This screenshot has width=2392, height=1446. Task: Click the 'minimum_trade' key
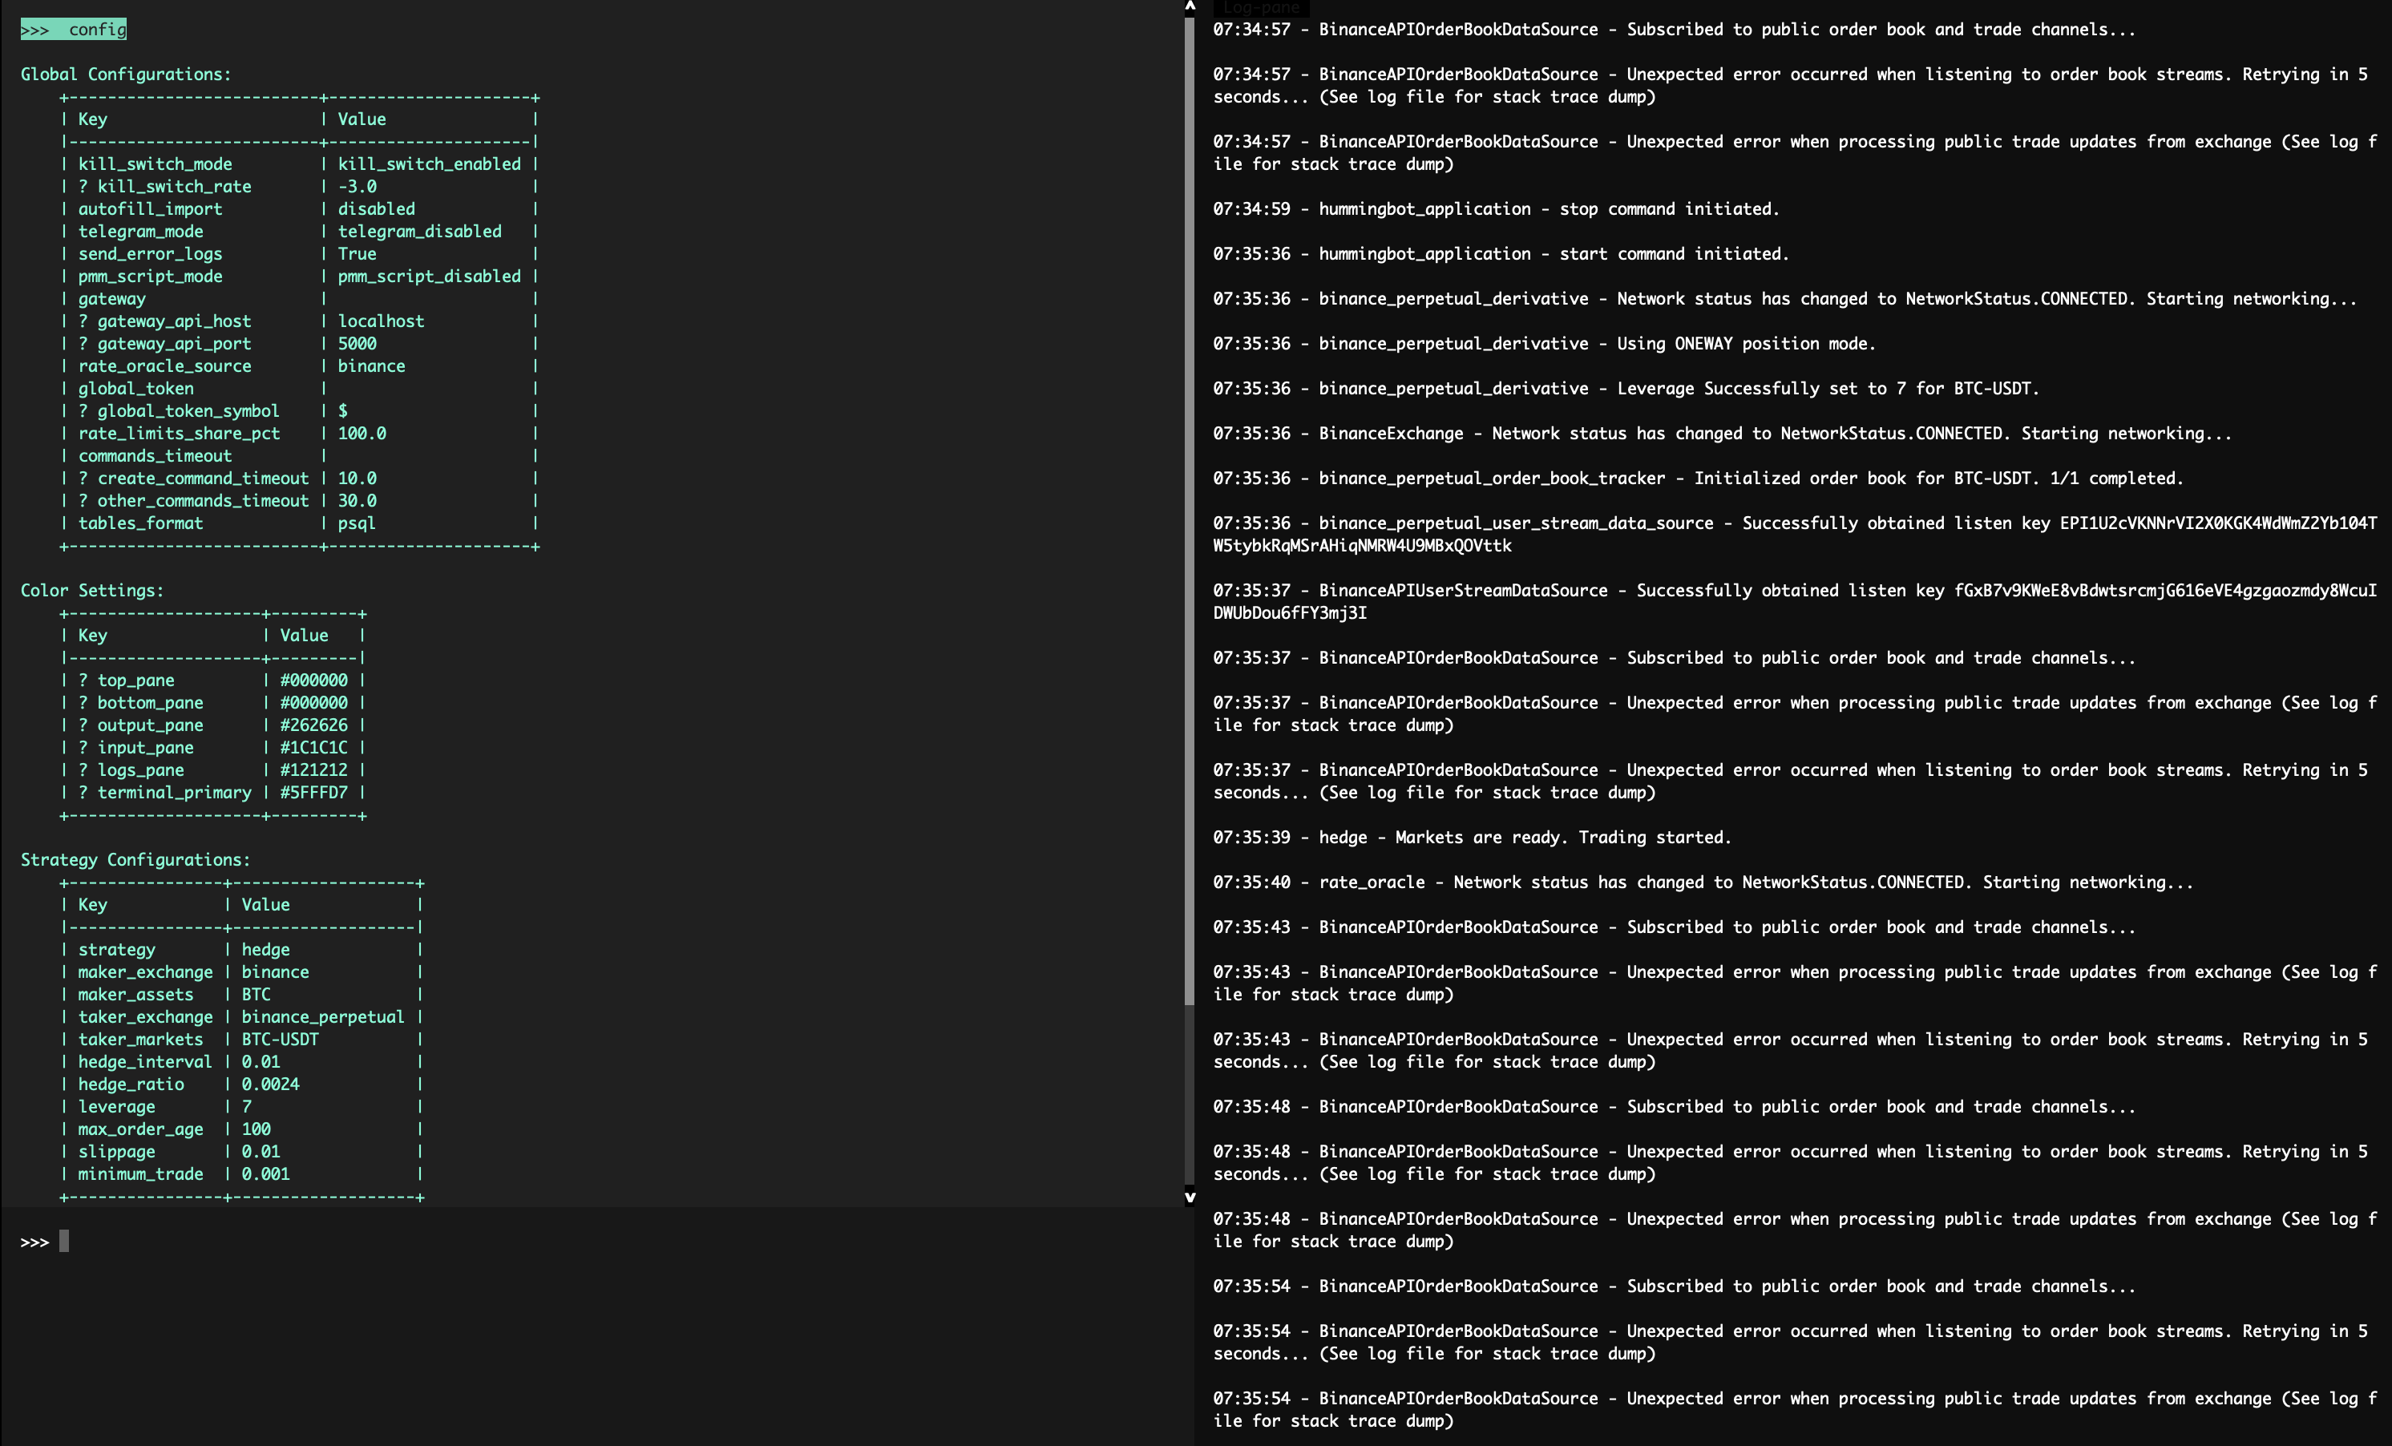click(141, 1173)
